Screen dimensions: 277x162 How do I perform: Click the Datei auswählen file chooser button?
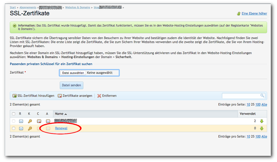tap(73, 73)
